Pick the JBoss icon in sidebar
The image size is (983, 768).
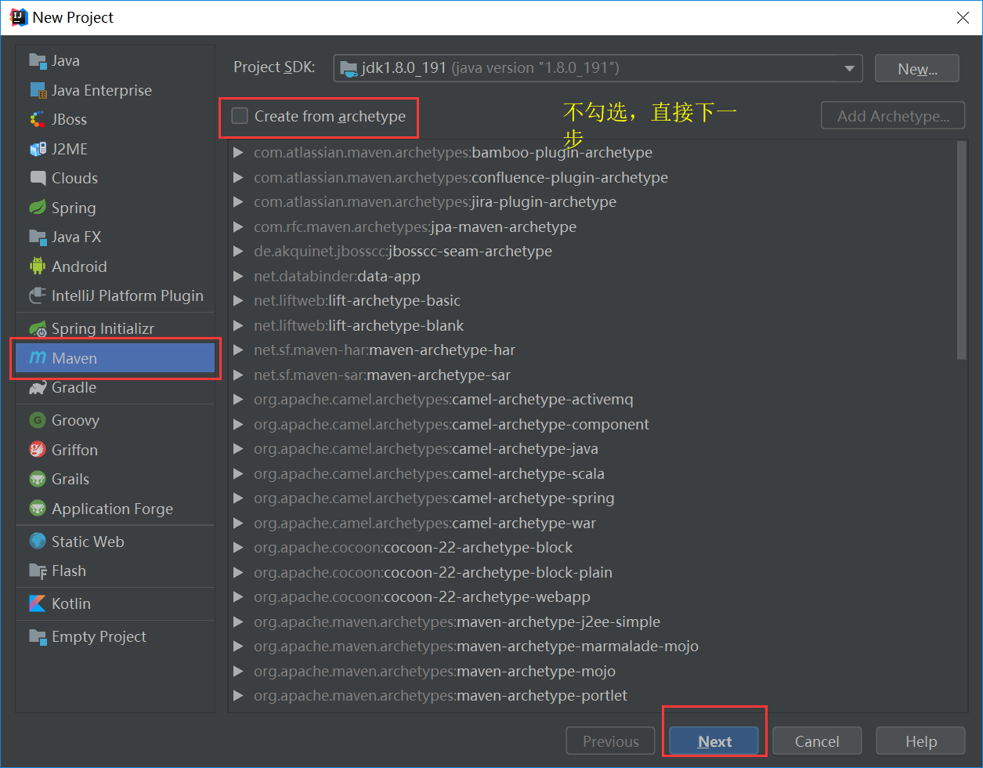[38, 119]
